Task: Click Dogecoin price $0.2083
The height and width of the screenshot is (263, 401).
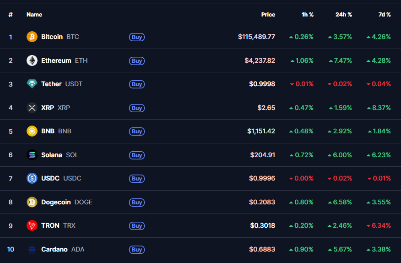Action: 262,202
